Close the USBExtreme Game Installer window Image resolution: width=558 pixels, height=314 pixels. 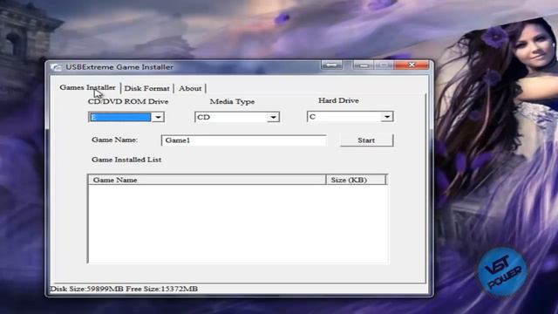412,65
